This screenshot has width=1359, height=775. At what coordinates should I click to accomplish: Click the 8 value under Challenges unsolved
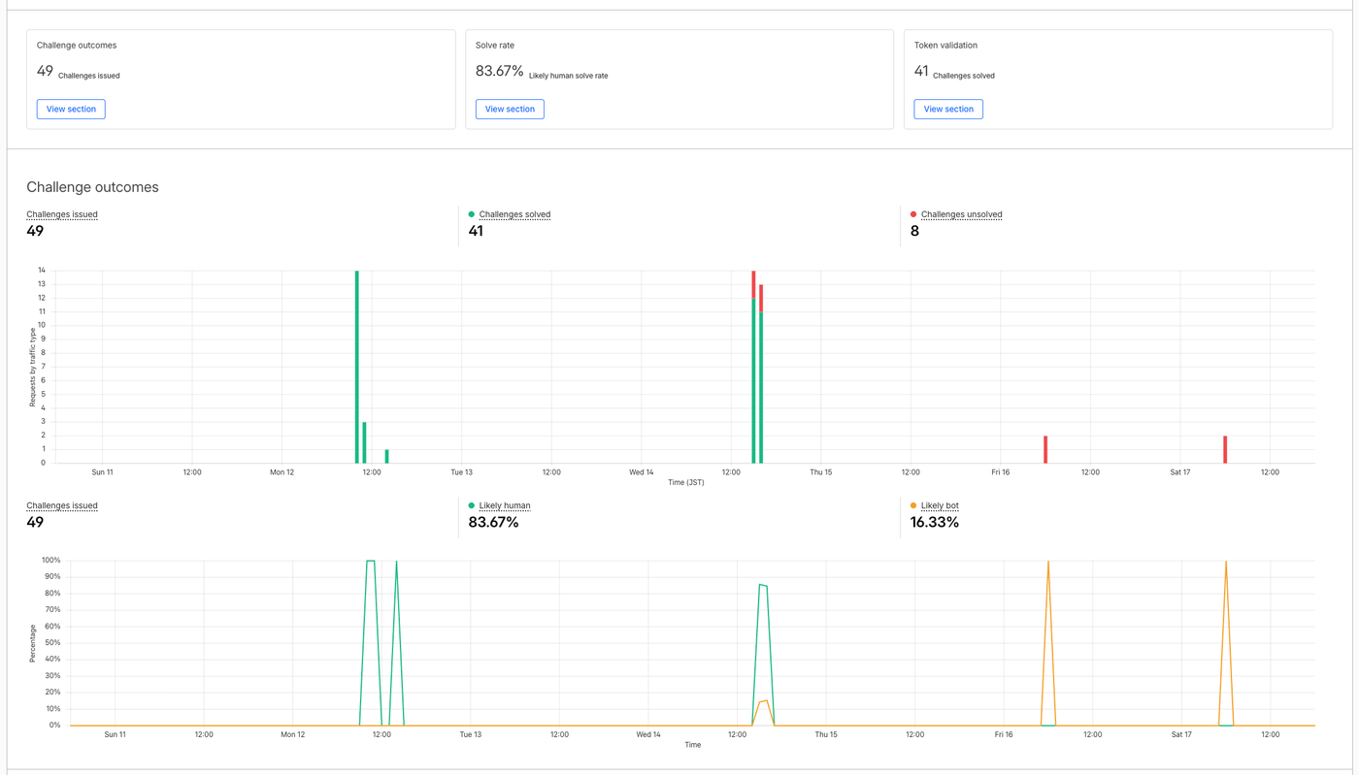click(914, 231)
